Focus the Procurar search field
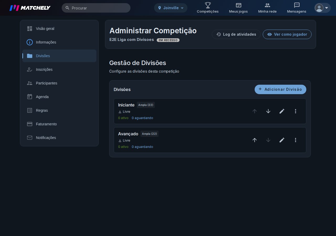Screen dimensions: 336x236 pos(96,8)
